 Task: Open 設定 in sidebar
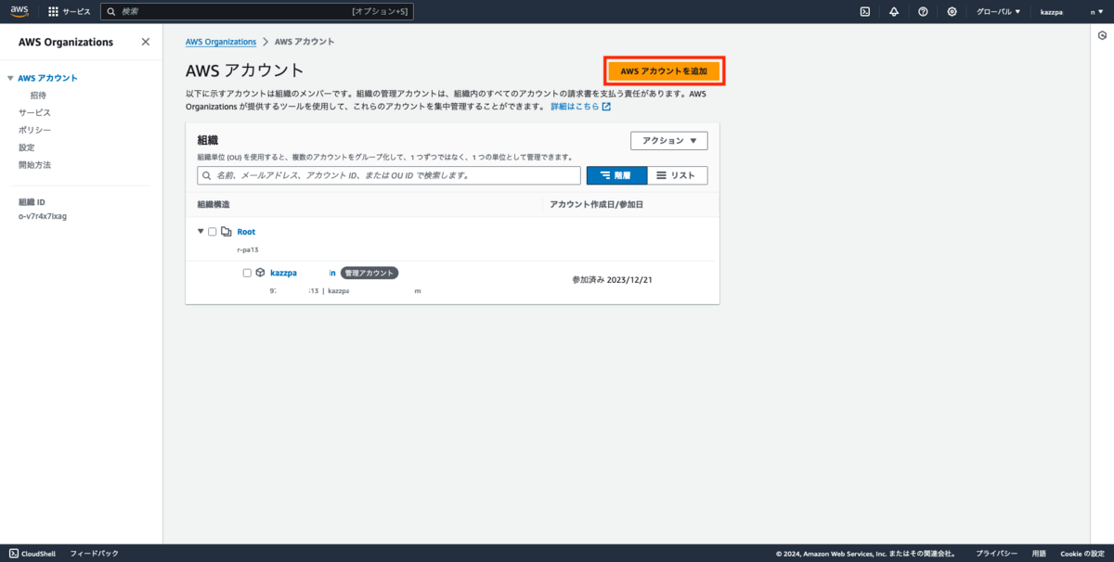point(27,147)
